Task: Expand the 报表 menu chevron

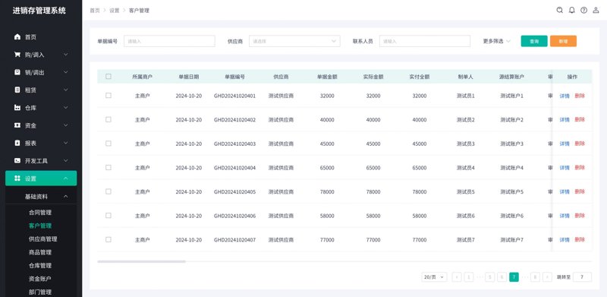Action: click(x=66, y=143)
